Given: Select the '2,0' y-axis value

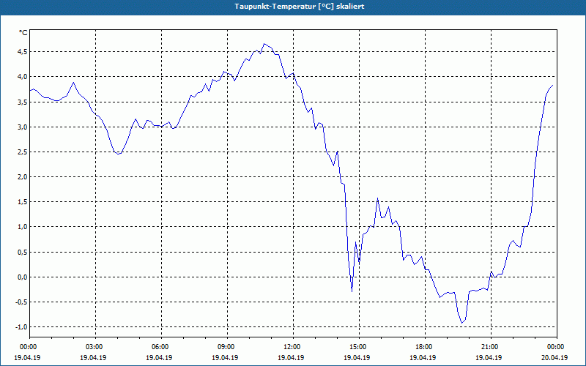Looking at the screenshot, I should (23, 176).
